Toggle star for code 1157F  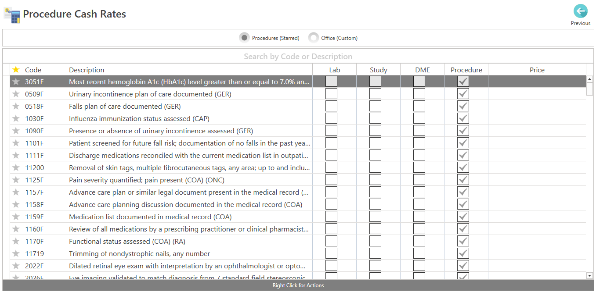click(x=16, y=192)
